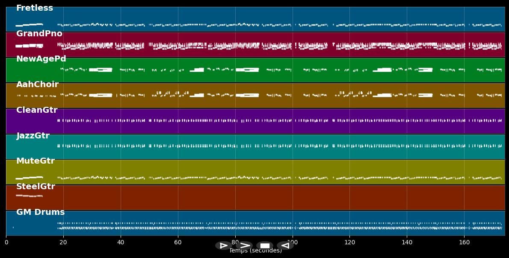This screenshot has width=509, height=258.
Task: Select the GM Drums track label
Action: (41, 212)
